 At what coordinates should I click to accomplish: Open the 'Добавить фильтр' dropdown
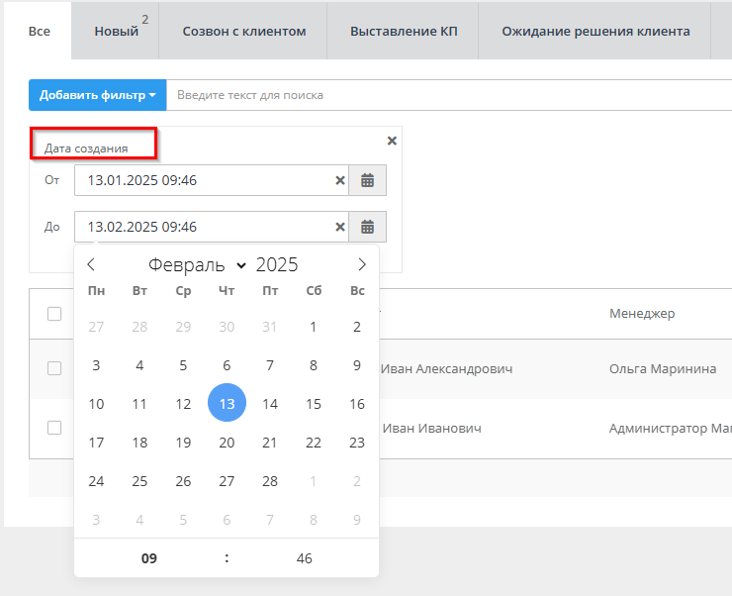pos(98,95)
